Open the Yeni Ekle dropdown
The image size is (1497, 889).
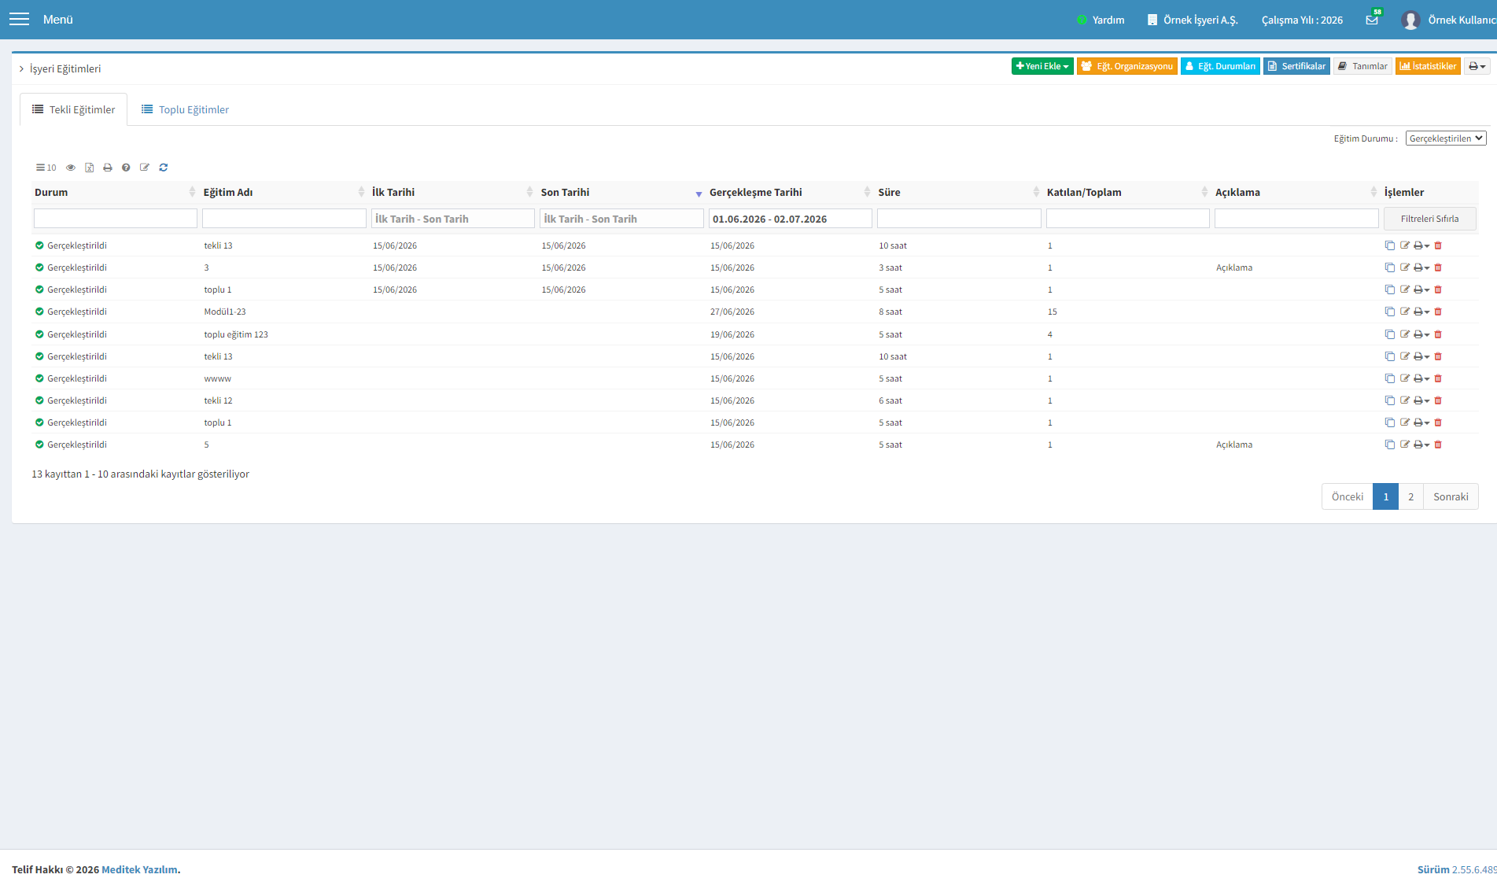(1042, 66)
